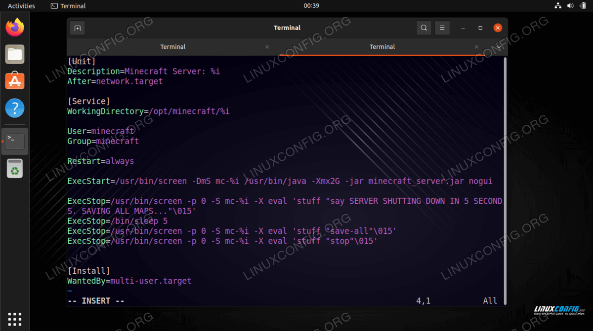Image resolution: width=593 pixels, height=331 pixels.
Task: Click the -- INSERT -- mode indicator
Action: tap(96, 300)
